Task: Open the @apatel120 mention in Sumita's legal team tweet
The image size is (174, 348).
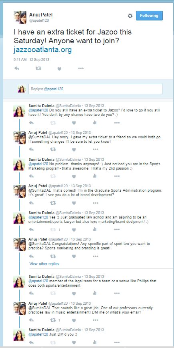Action: point(38,281)
